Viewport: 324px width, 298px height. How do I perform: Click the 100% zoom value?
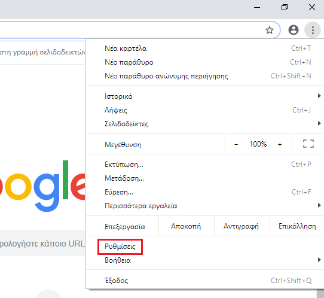pos(258,144)
